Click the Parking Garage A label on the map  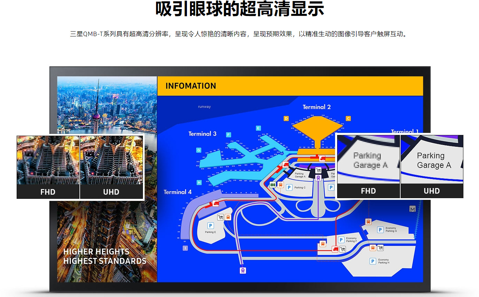pyautogui.click(x=300, y=175)
